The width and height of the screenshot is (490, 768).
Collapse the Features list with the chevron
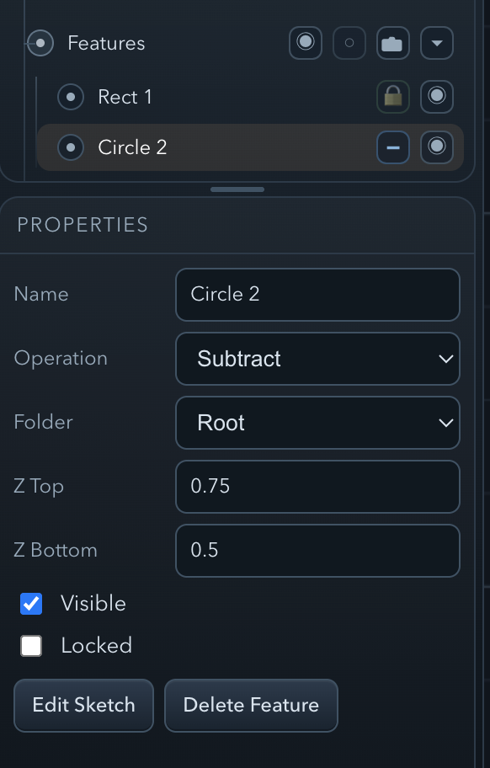coord(437,42)
